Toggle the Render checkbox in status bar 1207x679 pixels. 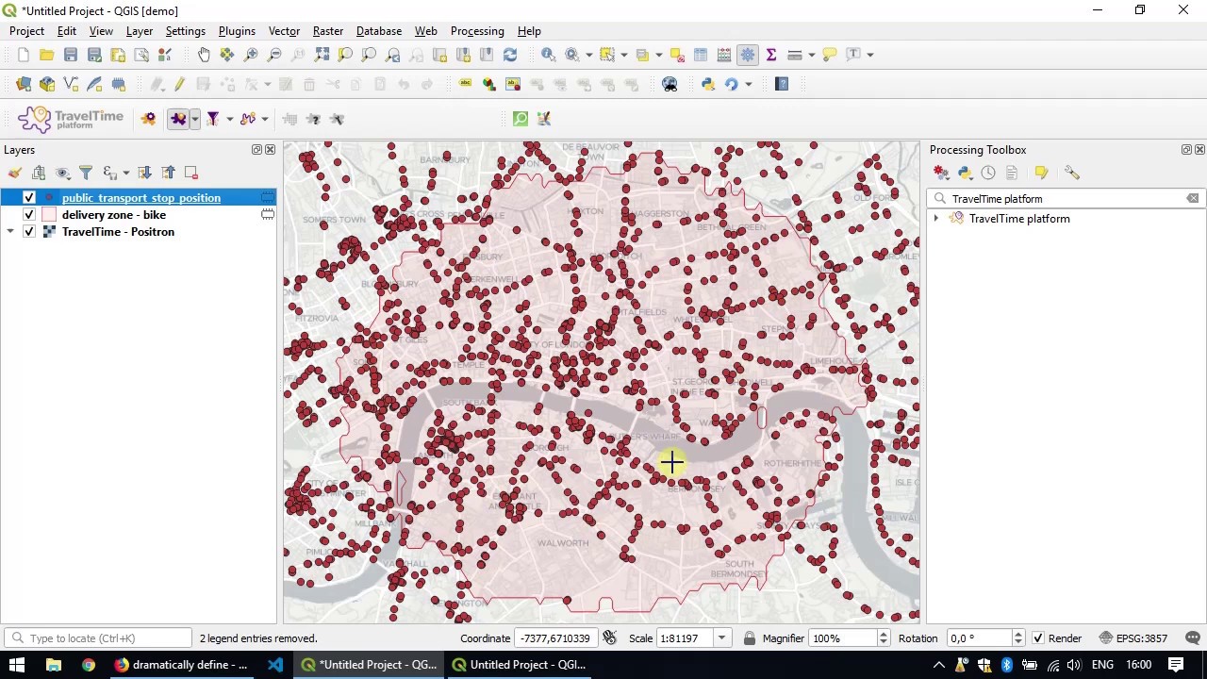[x=1038, y=638]
